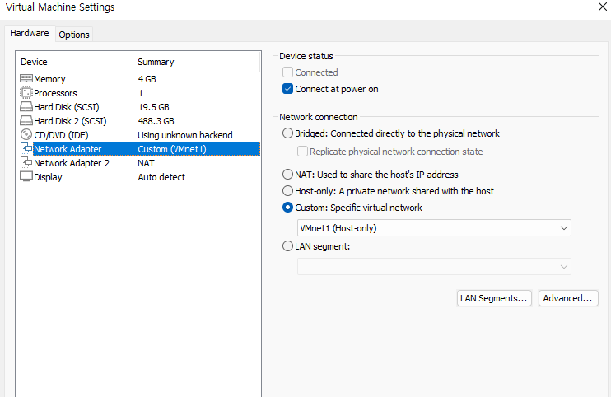
Task: Click the 4 GB summary value
Action: tap(147, 79)
